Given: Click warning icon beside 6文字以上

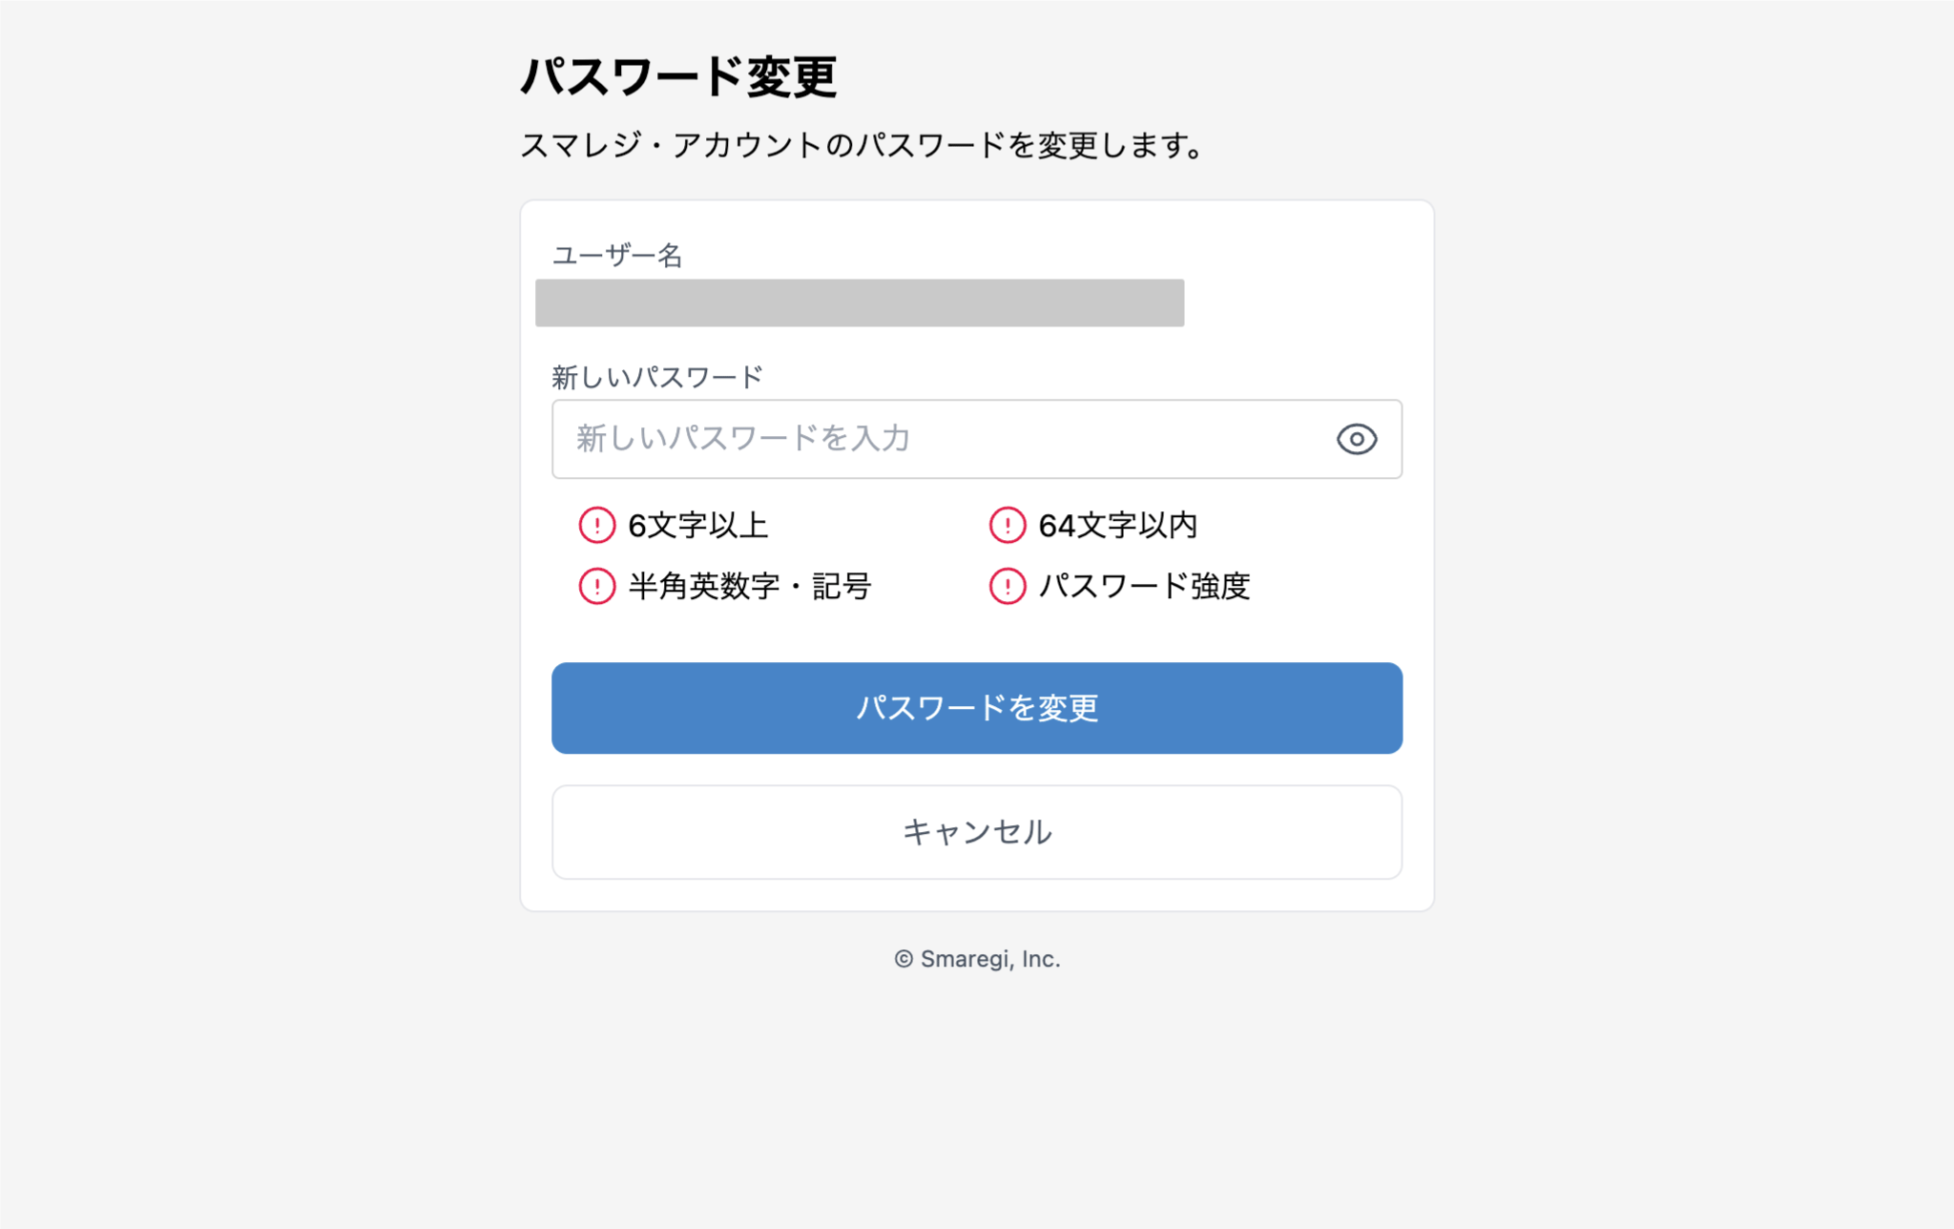Looking at the screenshot, I should pos(597,526).
